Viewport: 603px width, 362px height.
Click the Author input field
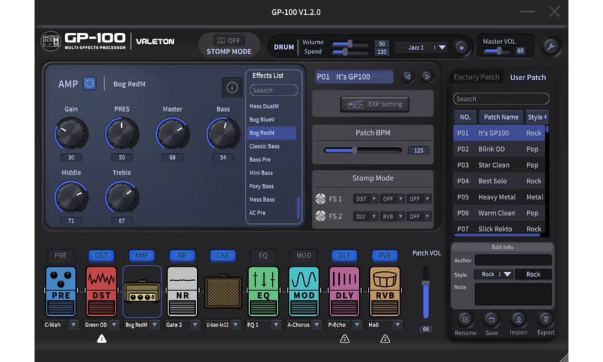[x=513, y=260]
